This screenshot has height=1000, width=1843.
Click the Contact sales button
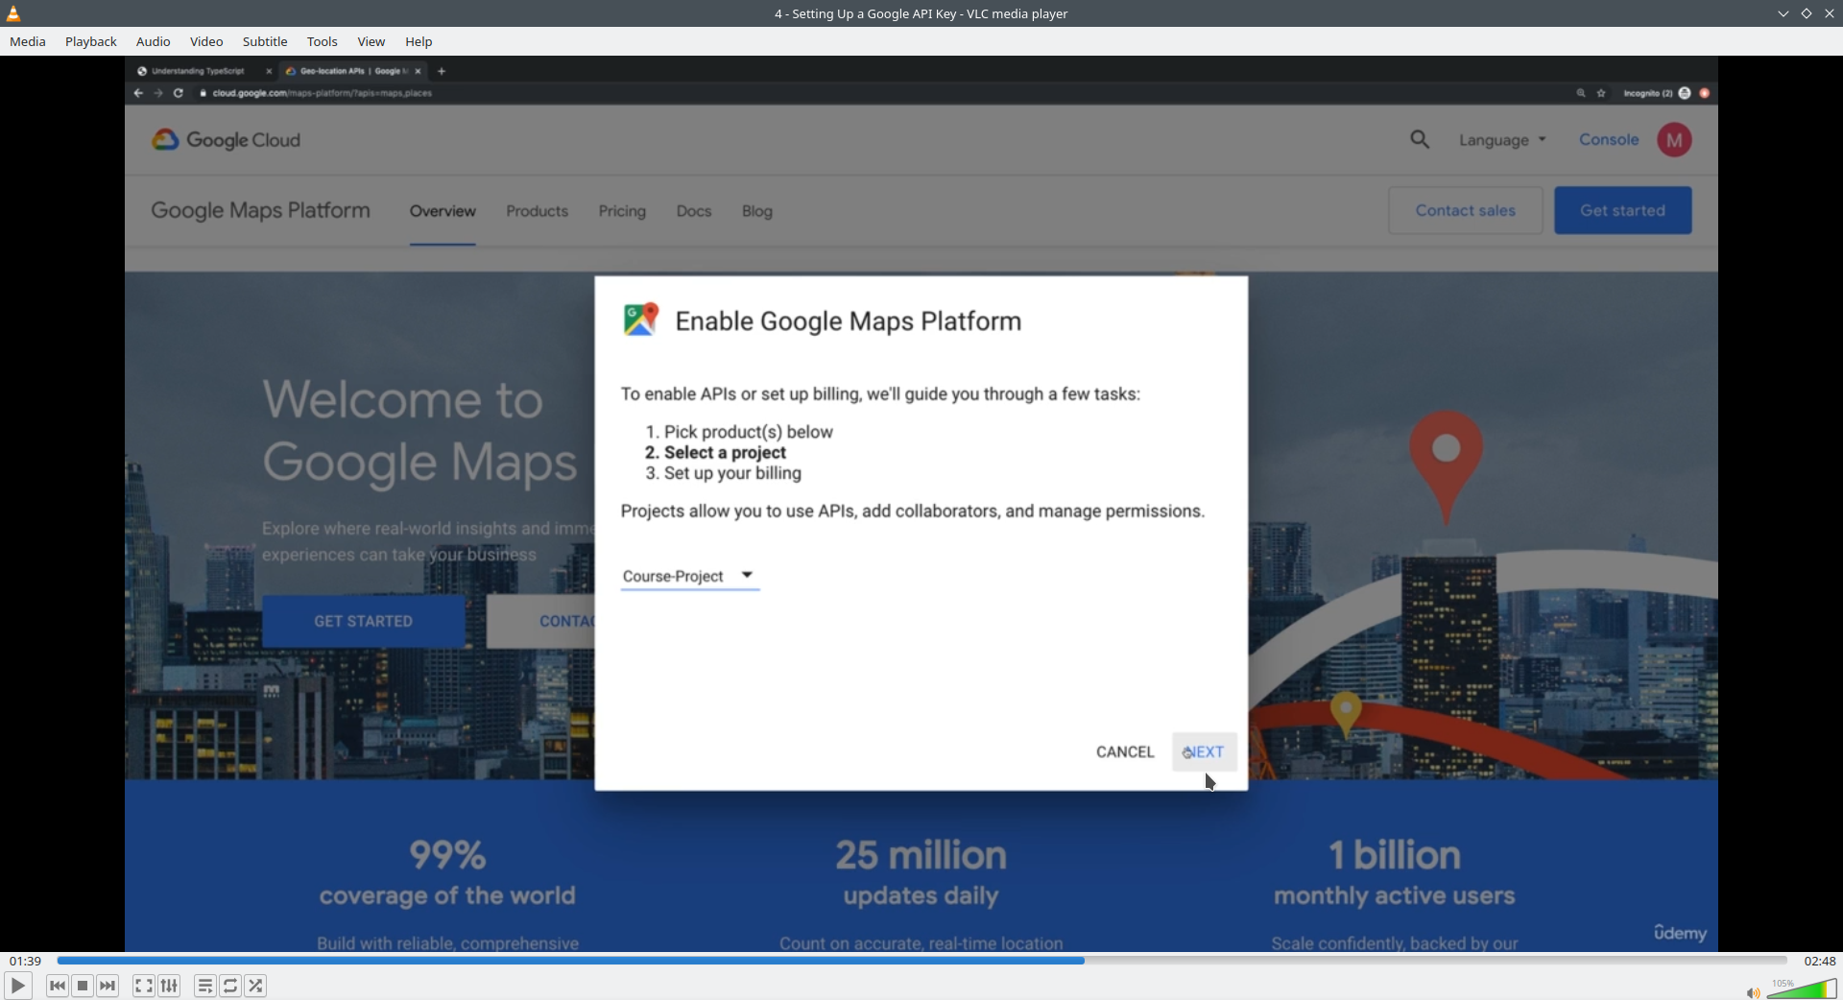click(1465, 210)
